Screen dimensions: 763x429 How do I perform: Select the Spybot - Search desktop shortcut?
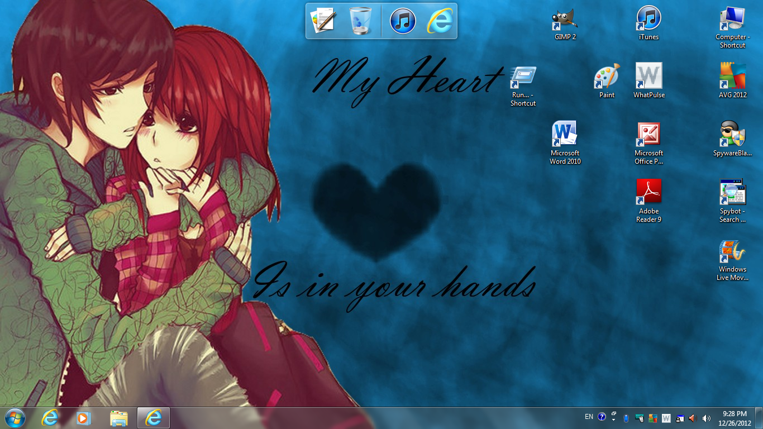(733, 202)
